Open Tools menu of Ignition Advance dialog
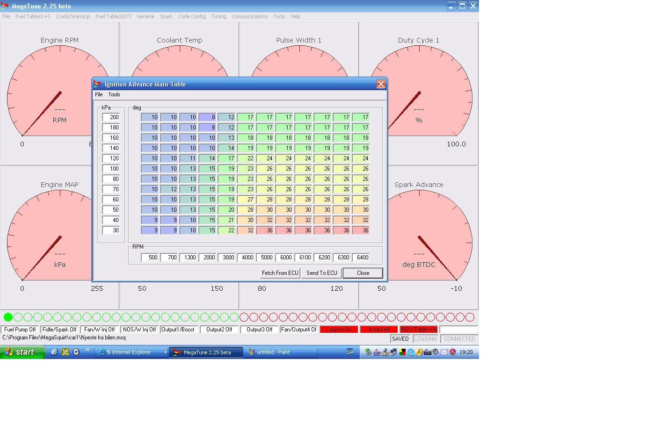Viewport: 647px width, 431px height. pyautogui.click(x=114, y=94)
